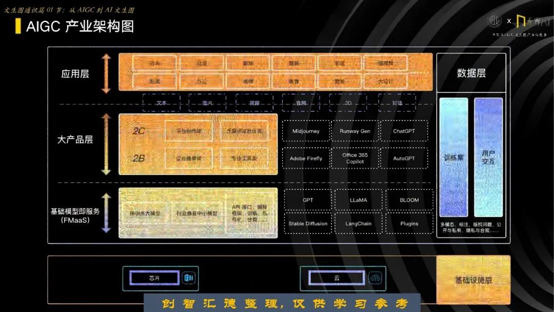Click the 数据层 header panel

click(471, 73)
